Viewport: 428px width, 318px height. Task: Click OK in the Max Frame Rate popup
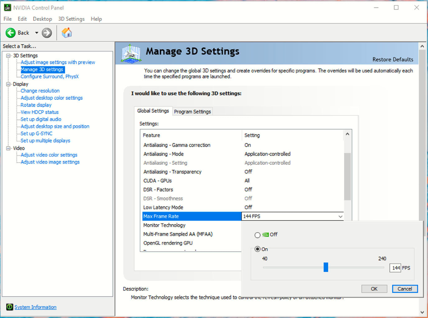coord(374,289)
